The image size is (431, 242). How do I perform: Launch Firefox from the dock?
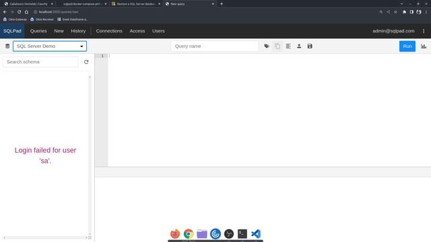tap(175, 234)
